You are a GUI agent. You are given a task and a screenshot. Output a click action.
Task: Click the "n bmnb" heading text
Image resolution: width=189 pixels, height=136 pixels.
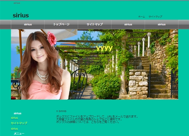click(x=61, y=111)
